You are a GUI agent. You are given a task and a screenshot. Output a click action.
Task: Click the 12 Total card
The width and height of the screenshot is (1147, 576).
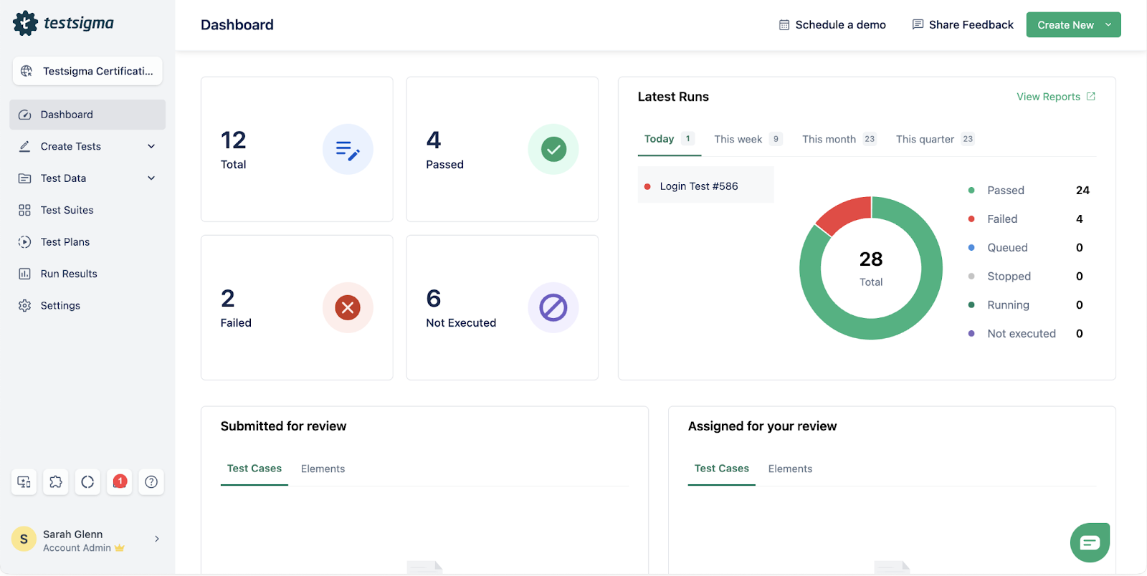click(297, 150)
